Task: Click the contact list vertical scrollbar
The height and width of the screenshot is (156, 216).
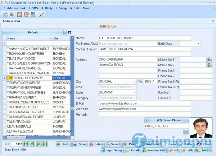Action: [x=72, y=86]
